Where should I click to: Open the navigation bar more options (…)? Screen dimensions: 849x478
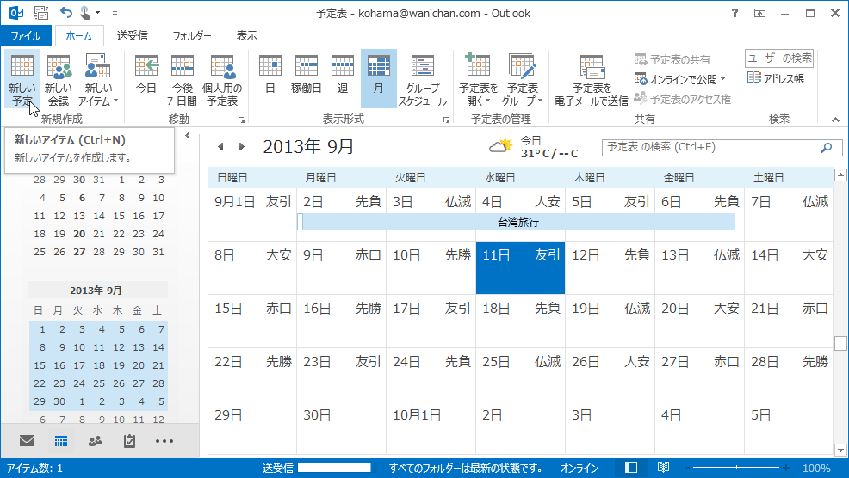pos(164,441)
